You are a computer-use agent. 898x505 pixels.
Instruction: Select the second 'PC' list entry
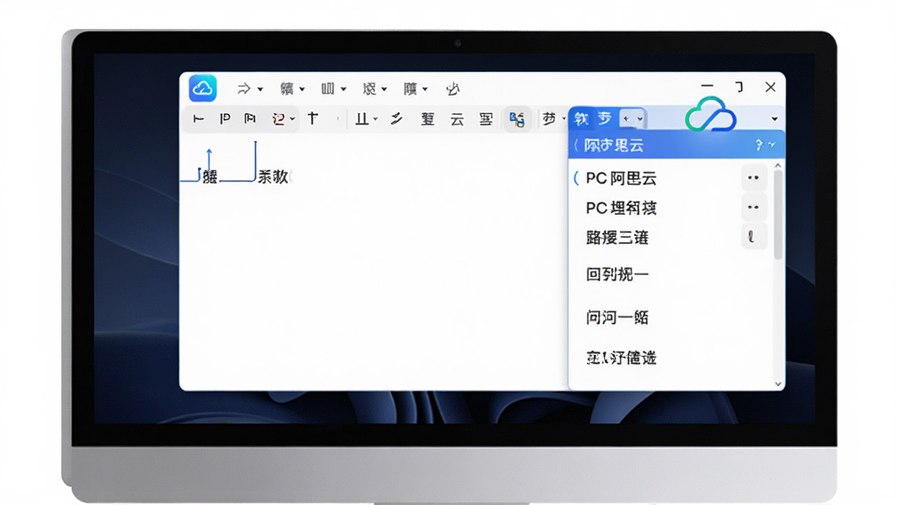tap(621, 208)
